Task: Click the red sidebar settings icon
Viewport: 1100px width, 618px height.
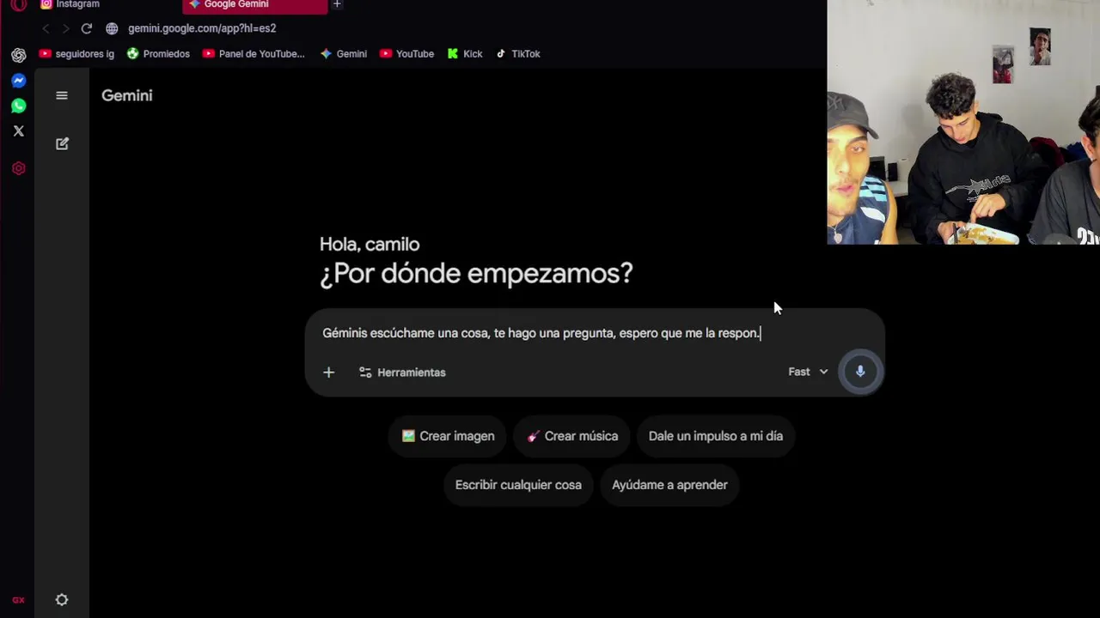Action: pos(19,168)
